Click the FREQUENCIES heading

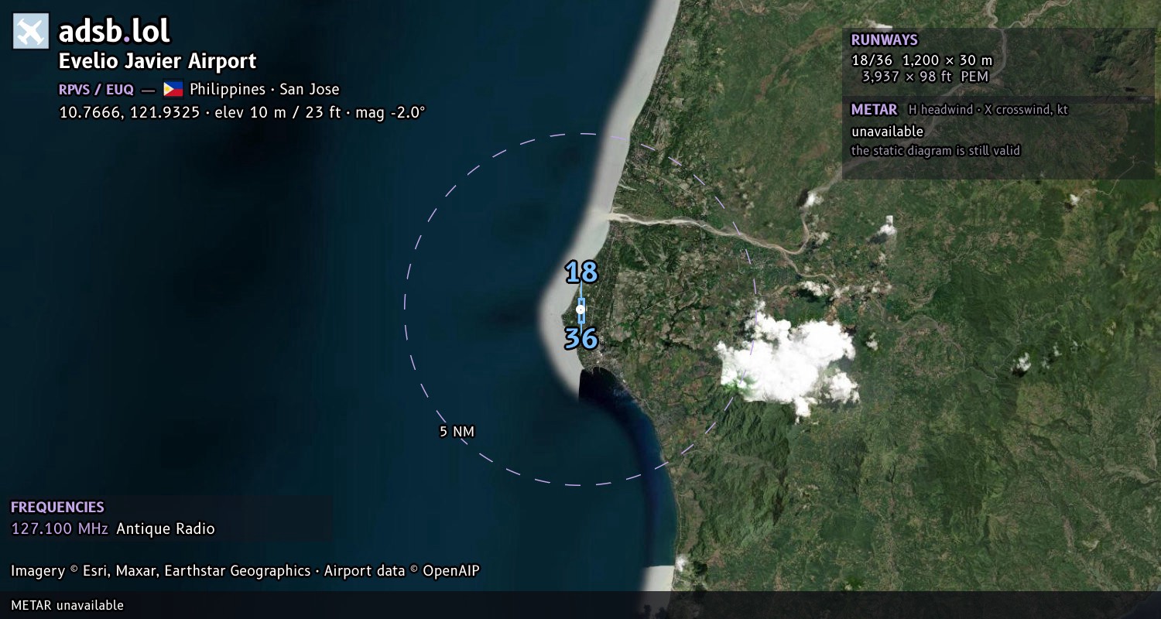[x=57, y=508]
